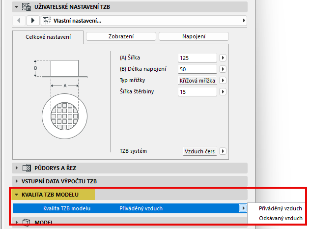310x229 pixels.
Task: Collapse the Kvalita TZB modelu section
Action: pos(17,195)
